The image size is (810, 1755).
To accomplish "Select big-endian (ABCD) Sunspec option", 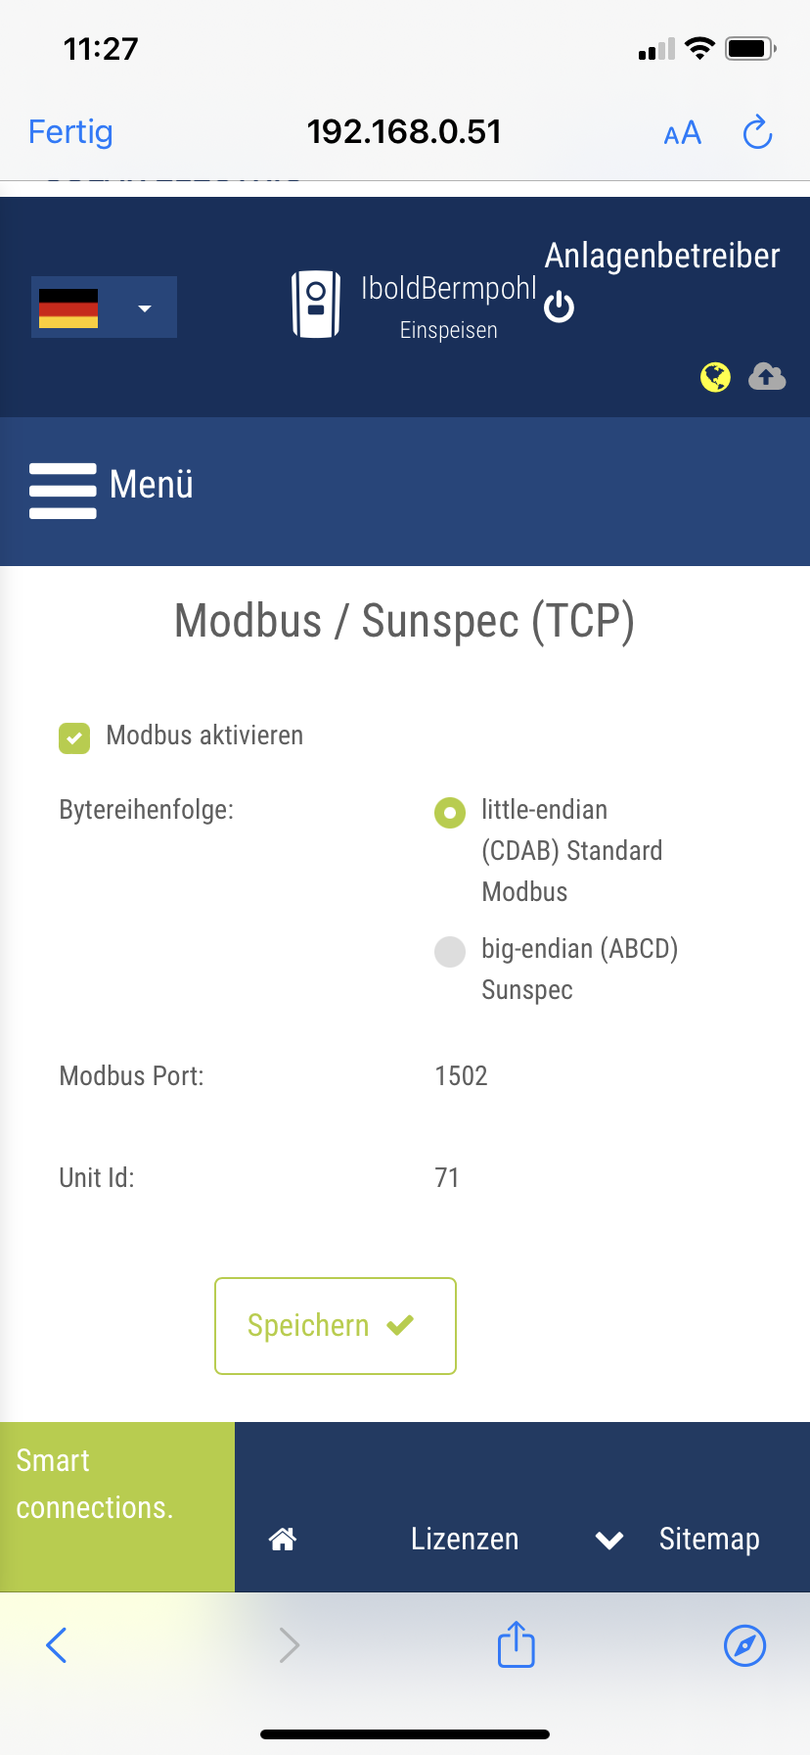I will [x=450, y=951].
